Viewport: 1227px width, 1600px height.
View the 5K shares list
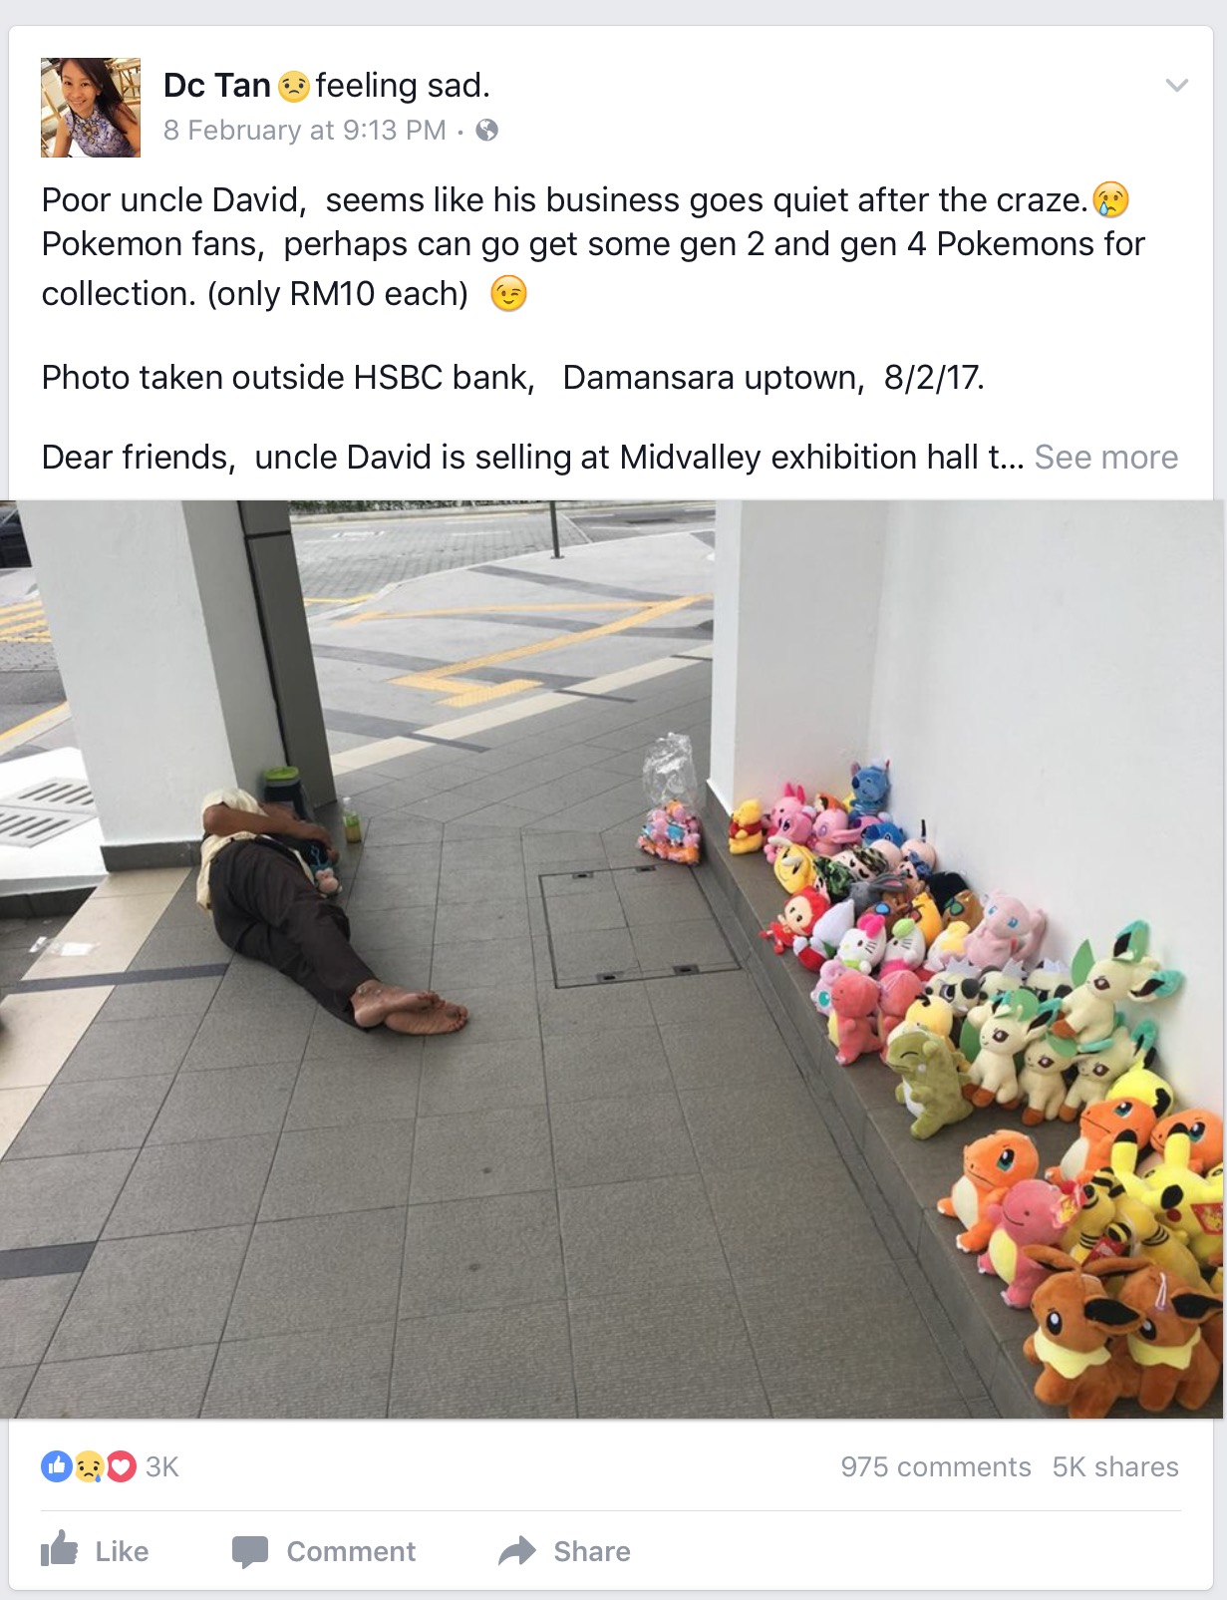pos(1115,1467)
